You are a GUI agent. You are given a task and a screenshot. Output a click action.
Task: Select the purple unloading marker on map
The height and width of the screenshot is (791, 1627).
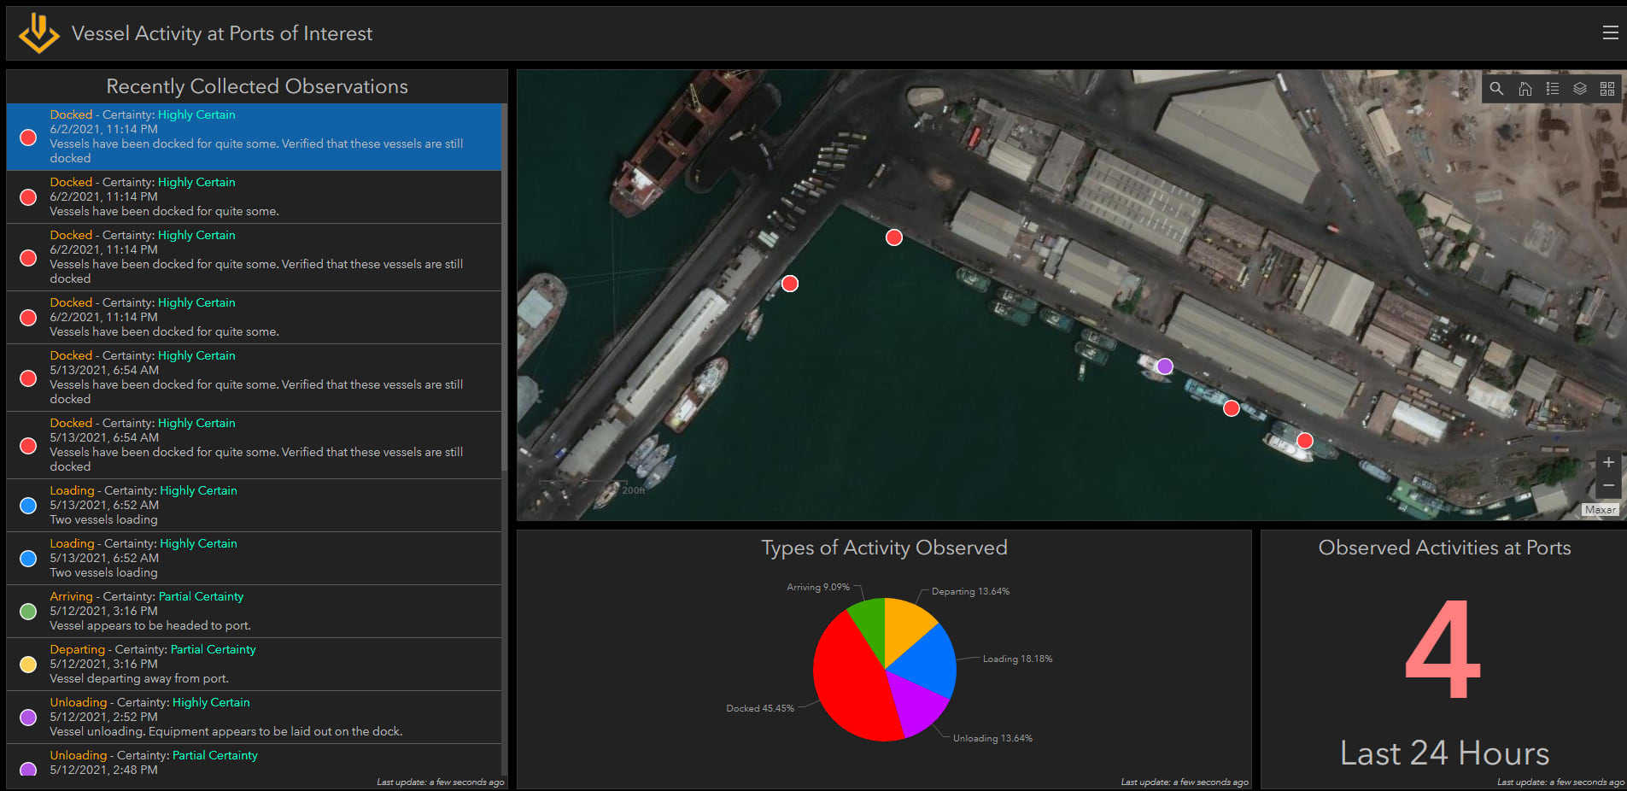click(x=1164, y=366)
